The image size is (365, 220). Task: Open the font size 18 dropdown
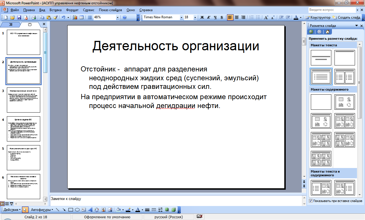point(195,17)
